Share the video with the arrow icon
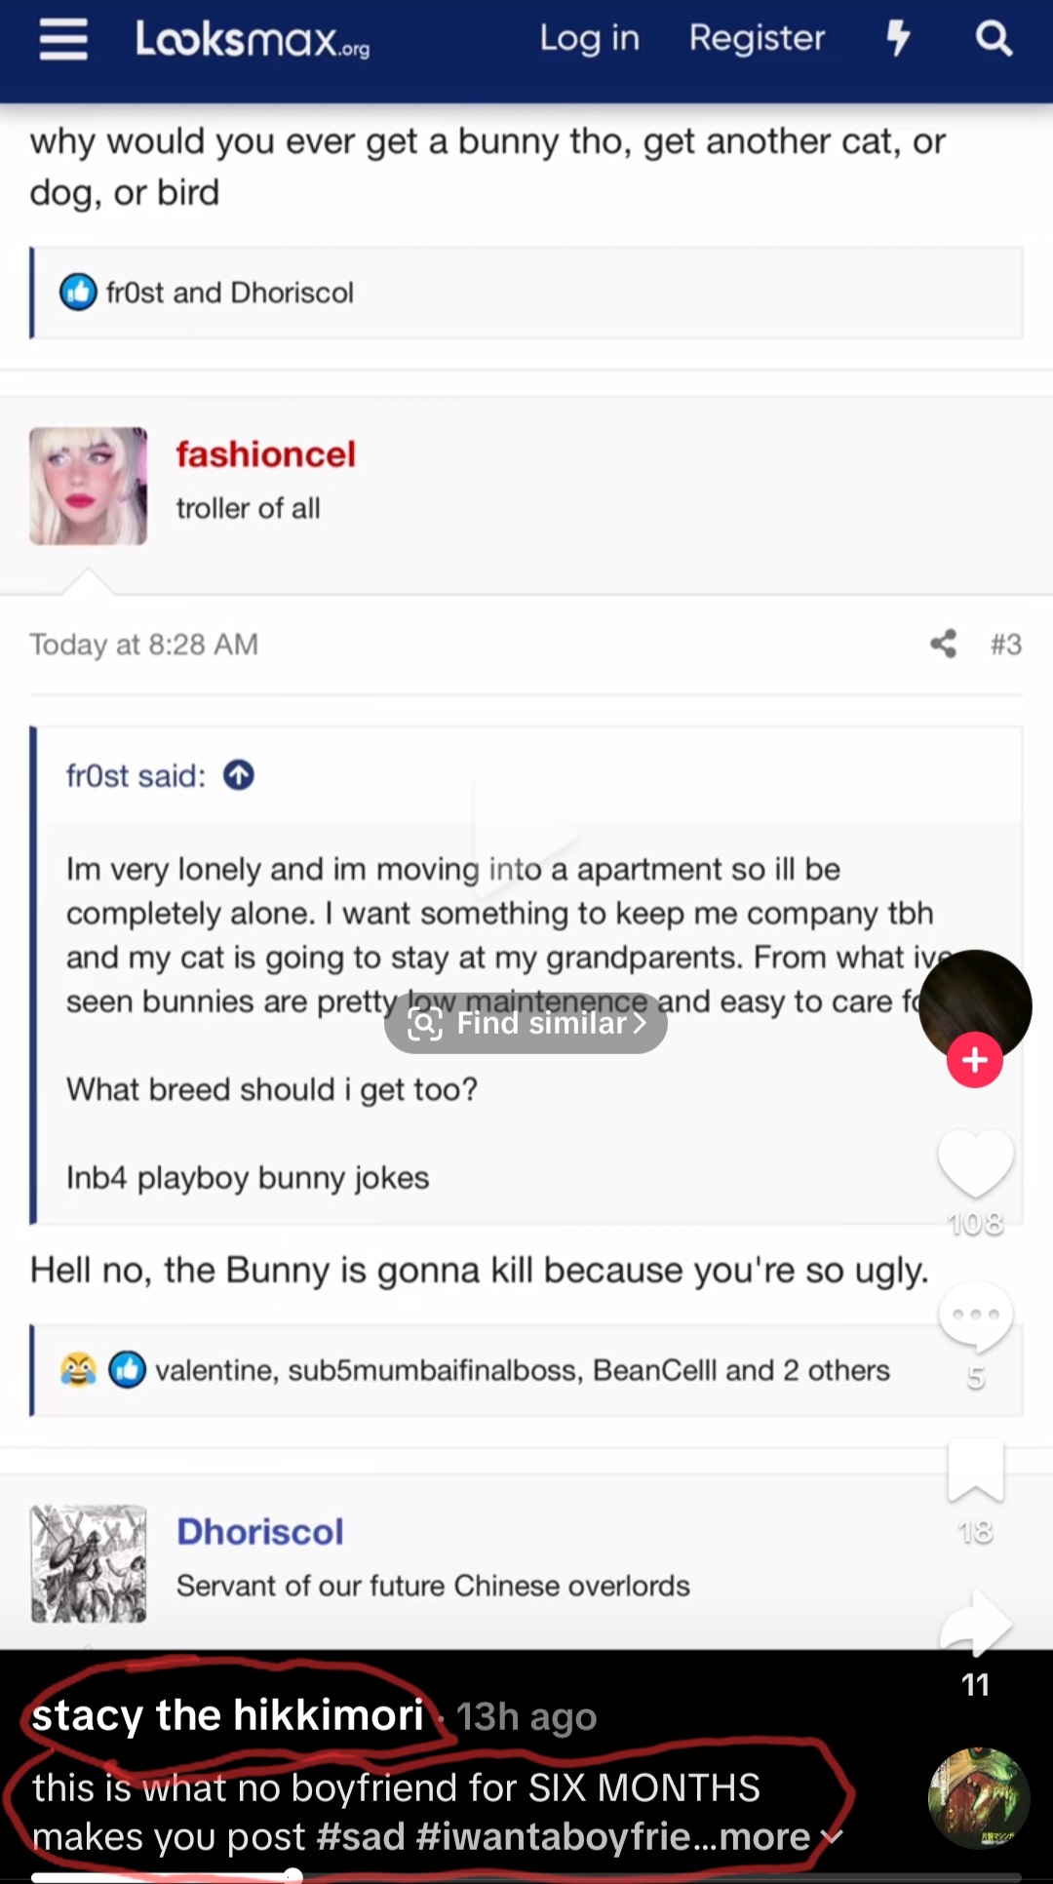The image size is (1053, 1884). (x=975, y=1625)
